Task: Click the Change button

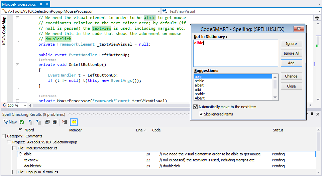Action: point(291,76)
